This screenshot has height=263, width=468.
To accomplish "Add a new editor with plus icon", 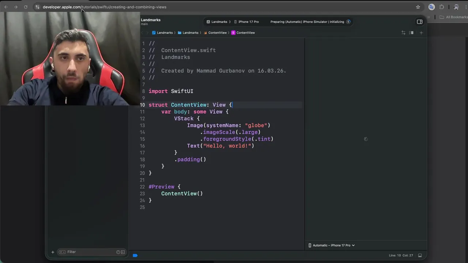I will 421,33.
